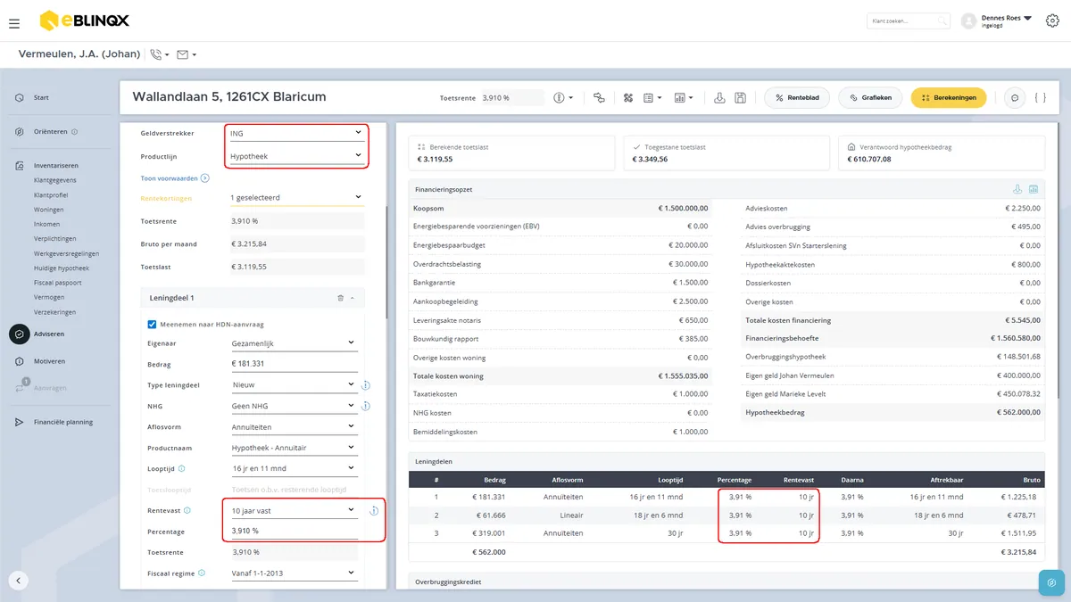The image size is (1071, 602).
Task: Open Oriënteren in sidebar
Action: 50,132
